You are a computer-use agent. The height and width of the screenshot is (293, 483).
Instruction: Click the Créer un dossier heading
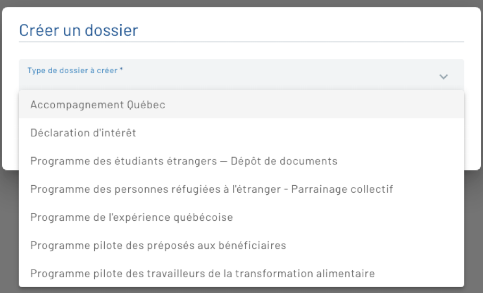78,30
